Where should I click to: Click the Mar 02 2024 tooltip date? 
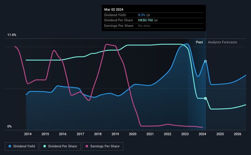pyautogui.click(x=114, y=9)
